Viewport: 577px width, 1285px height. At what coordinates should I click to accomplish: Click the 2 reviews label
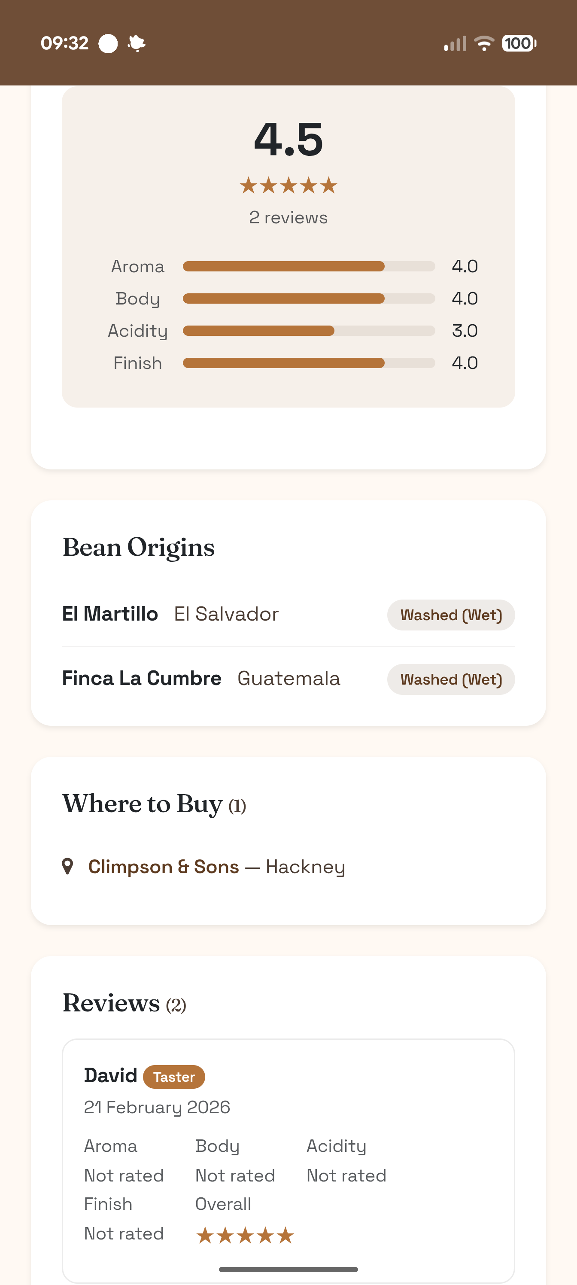pos(288,217)
